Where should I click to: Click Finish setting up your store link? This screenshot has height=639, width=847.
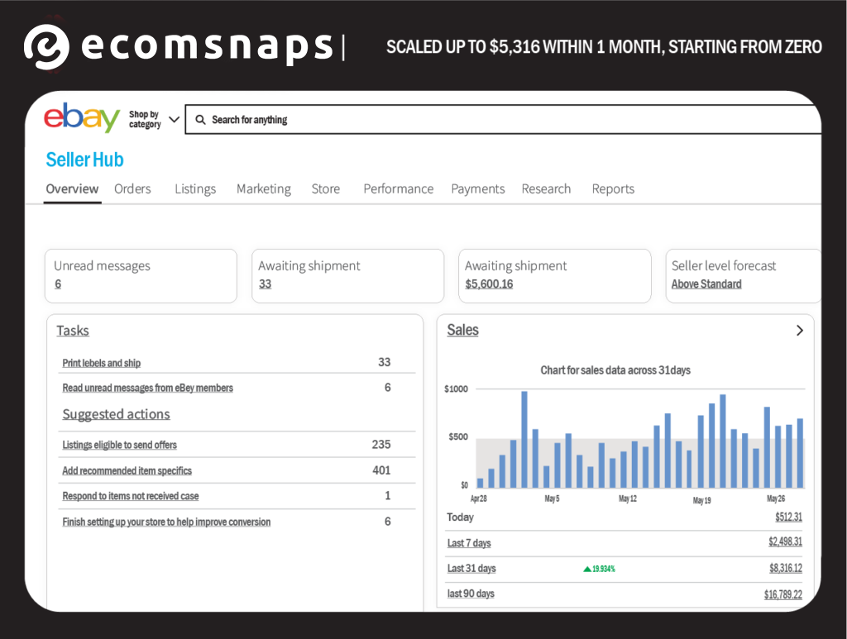pyautogui.click(x=166, y=522)
